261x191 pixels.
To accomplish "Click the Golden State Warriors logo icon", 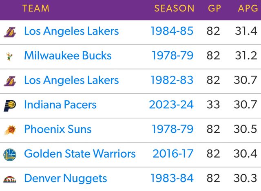I will (10, 154).
